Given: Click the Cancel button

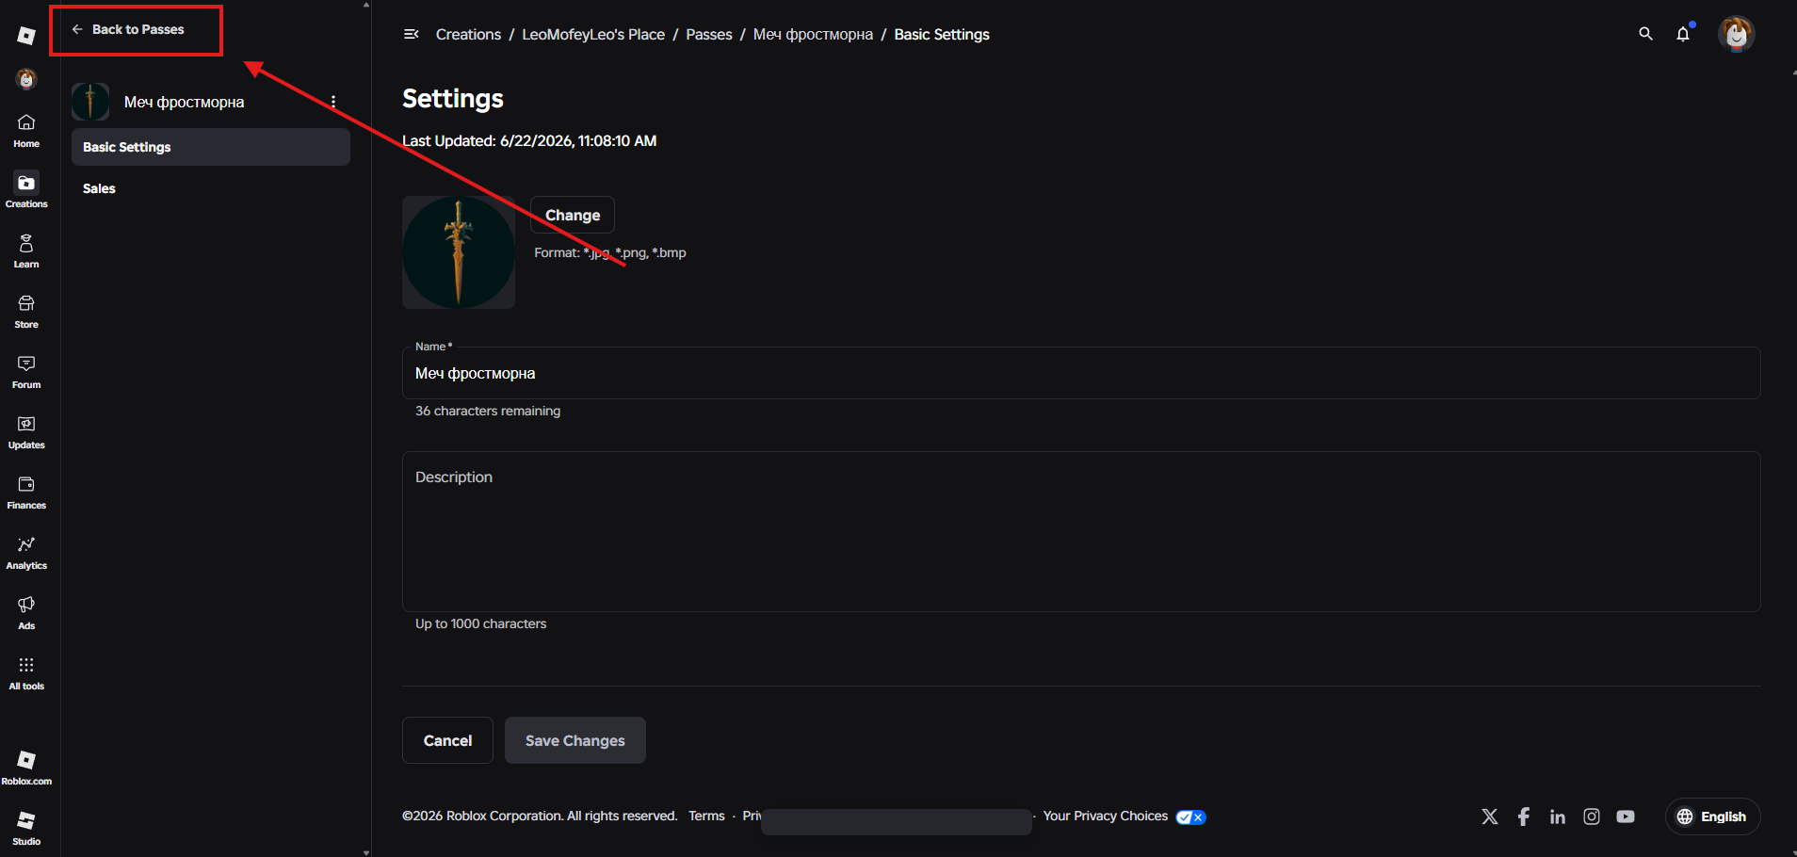Looking at the screenshot, I should pos(447,740).
